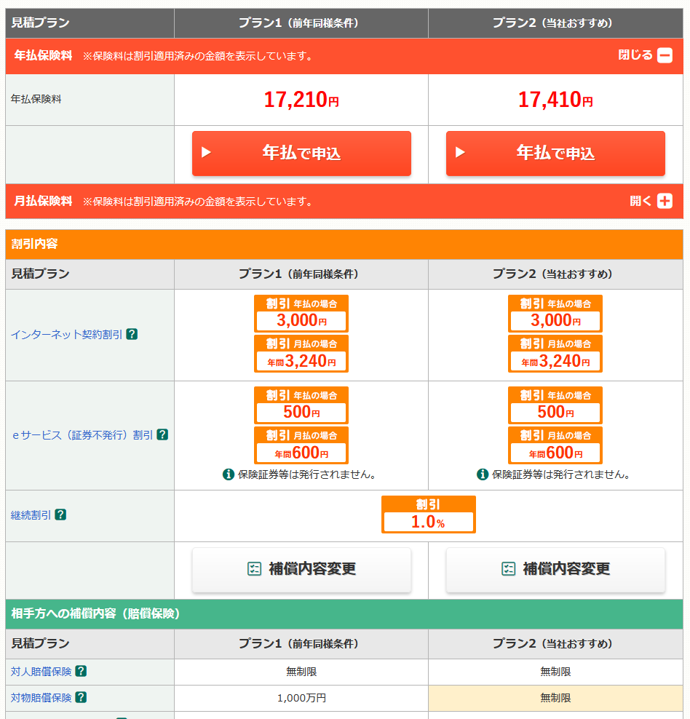This screenshot has width=690, height=719.
Task: Open 継続割引 link
Action: 31,515
